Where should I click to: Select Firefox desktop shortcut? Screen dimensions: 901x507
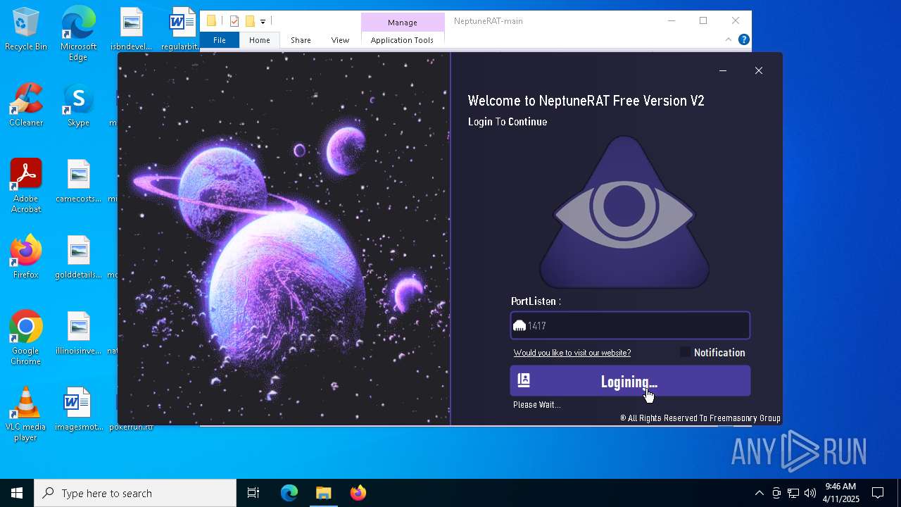[26, 258]
